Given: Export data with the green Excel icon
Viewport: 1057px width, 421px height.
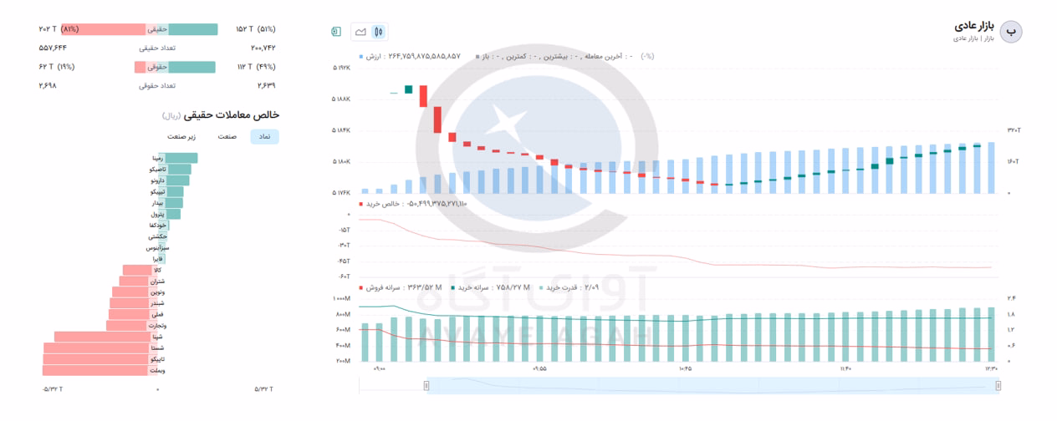Looking at the screenshot, I should (x=336, y=32).
